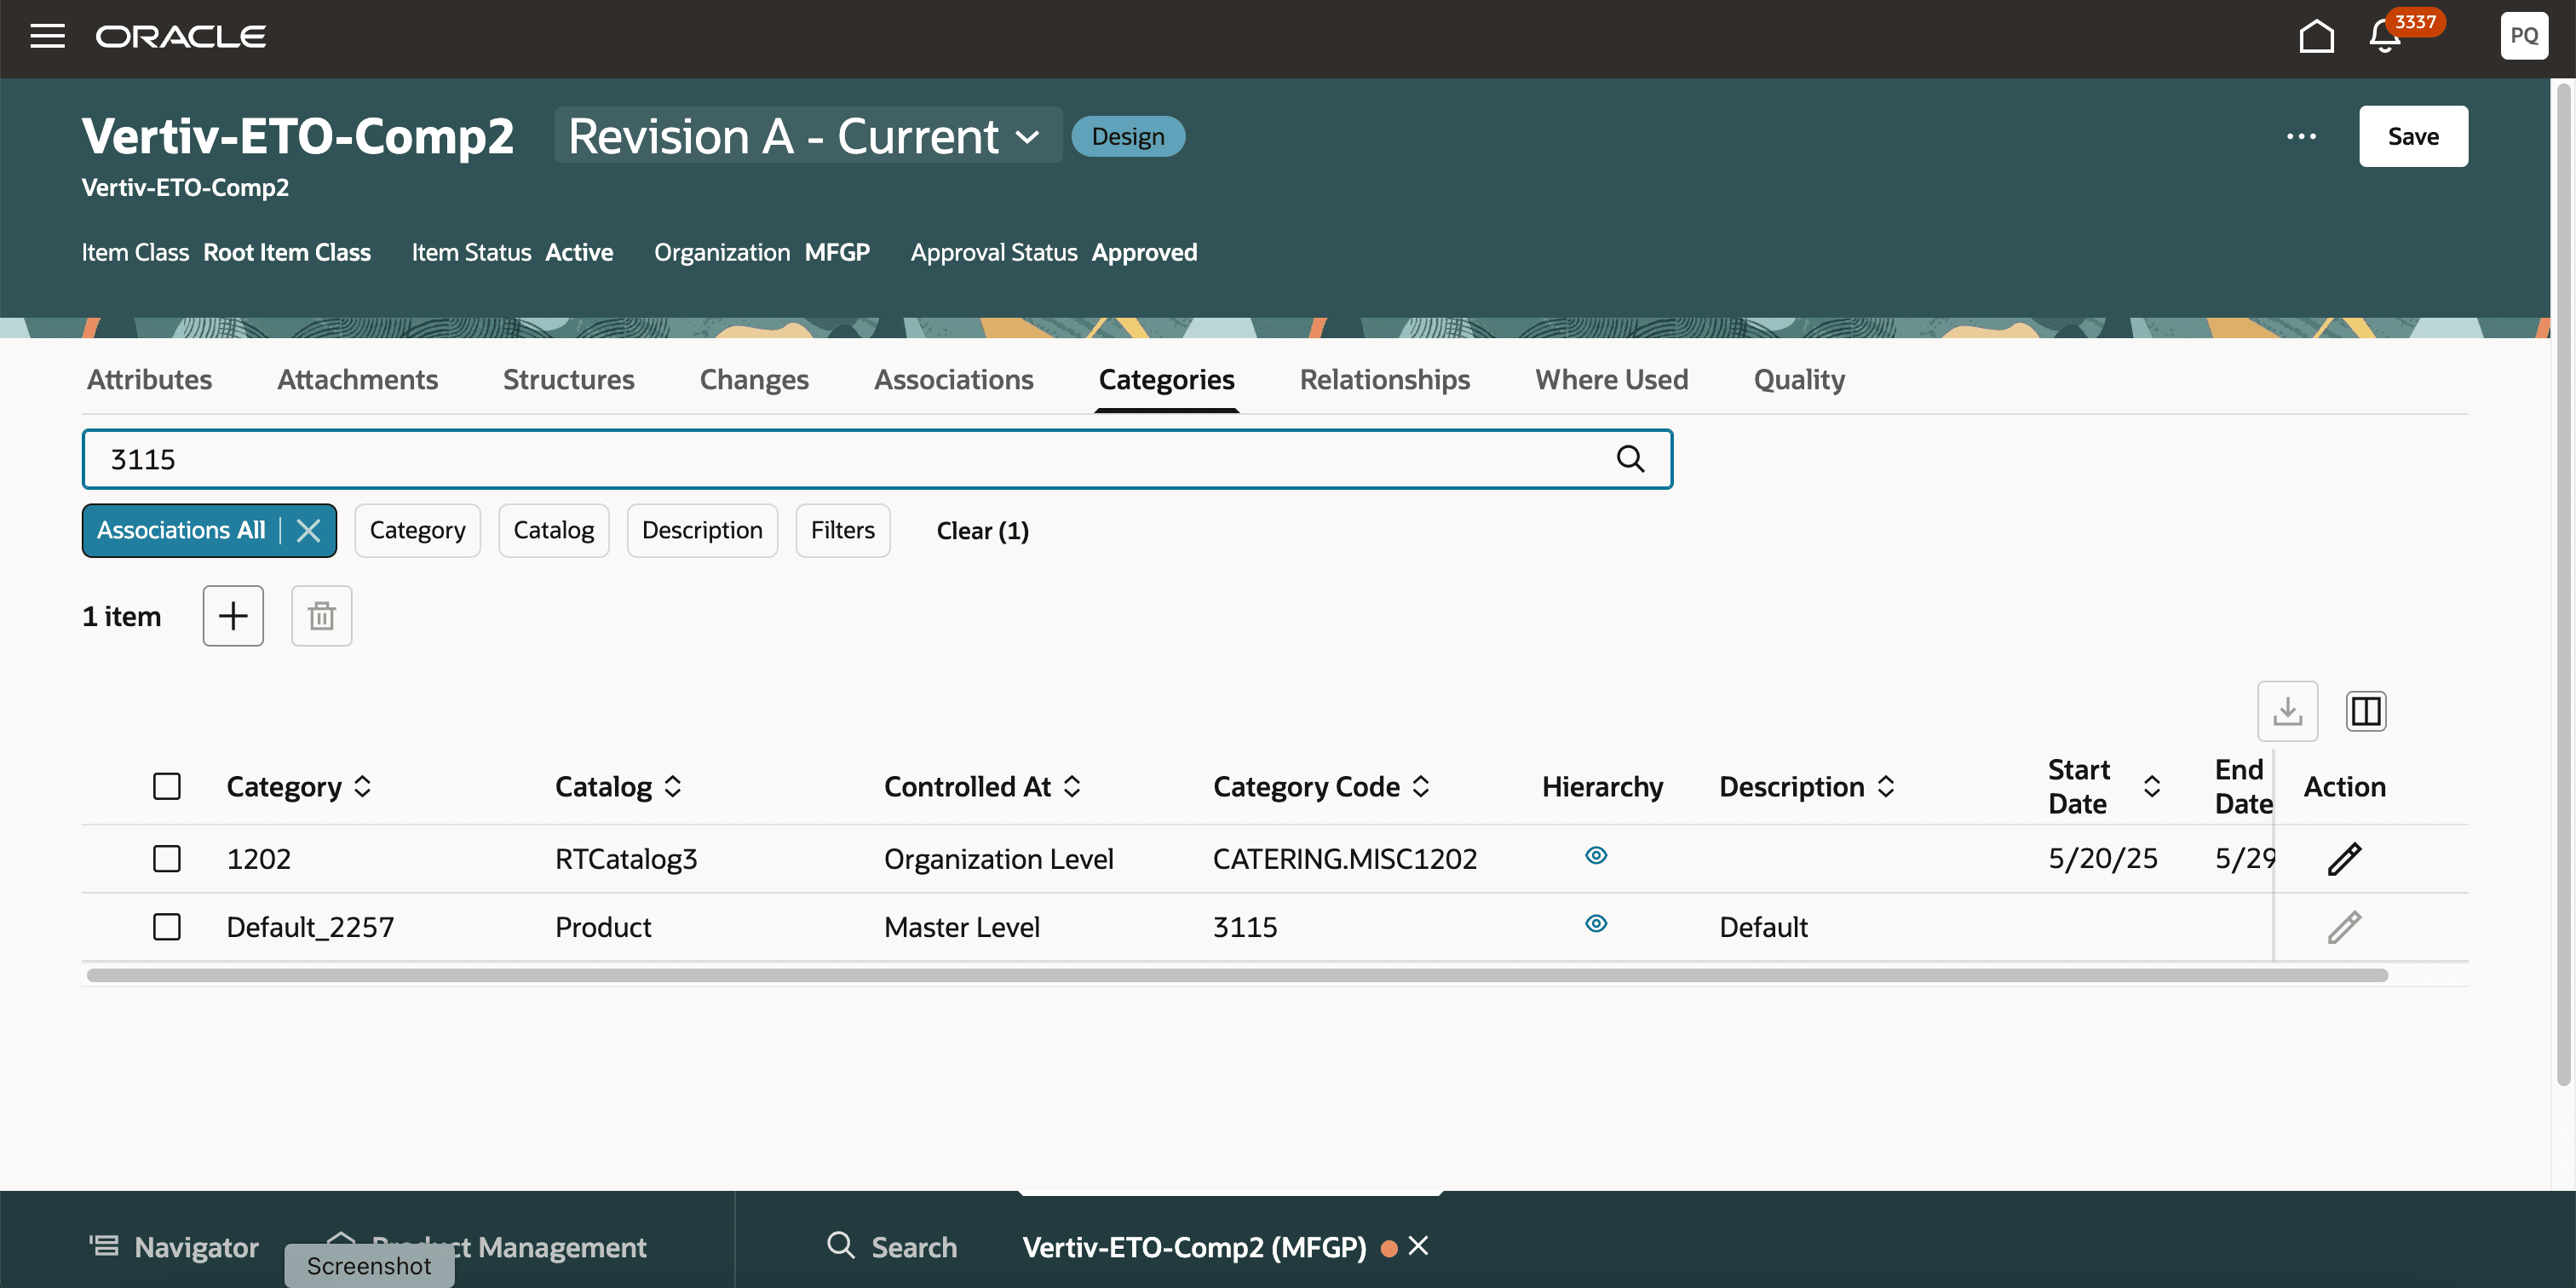The width and height of the screenshot is (2576, 1288).
Task: Open the Category filter chip
Action: pyautogui.click(x=417, y=530)
